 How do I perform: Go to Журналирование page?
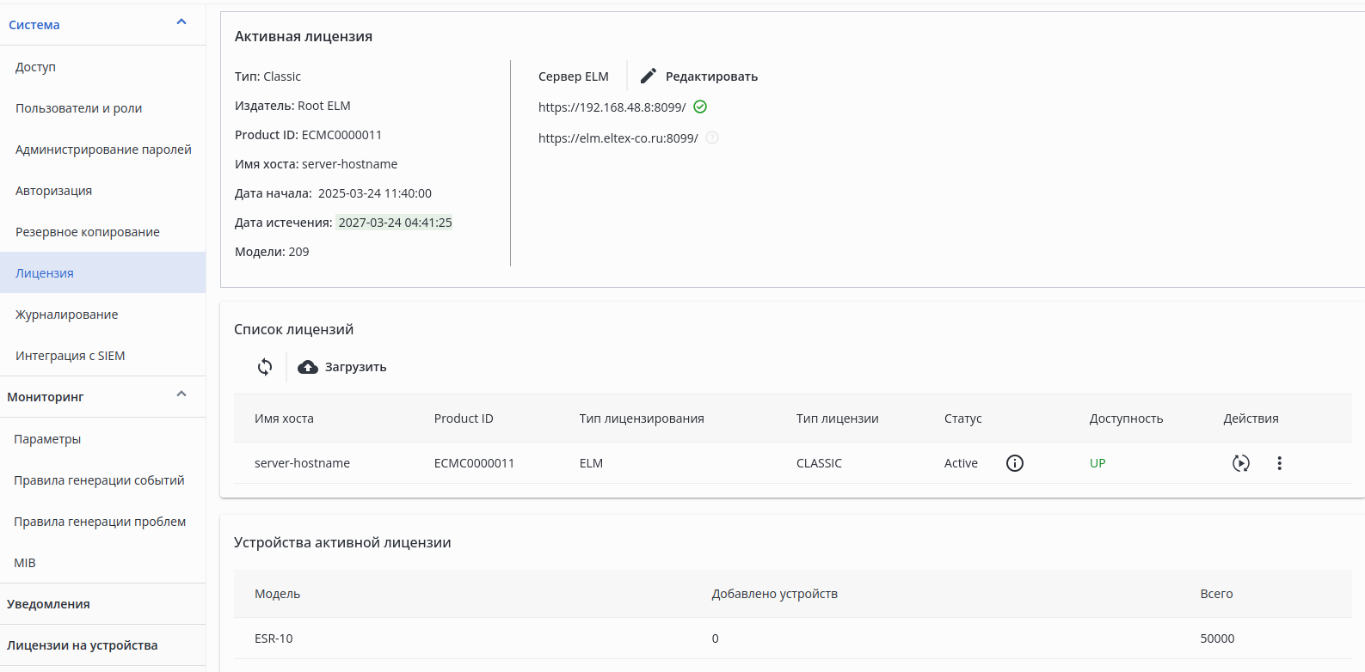click(x=67, y=315)
